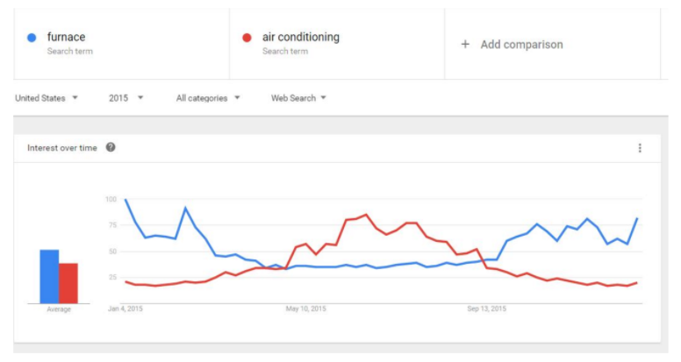Screen dimensions: 681x362
Task: Click the red air conditioning dot
Action: (247, 38)
